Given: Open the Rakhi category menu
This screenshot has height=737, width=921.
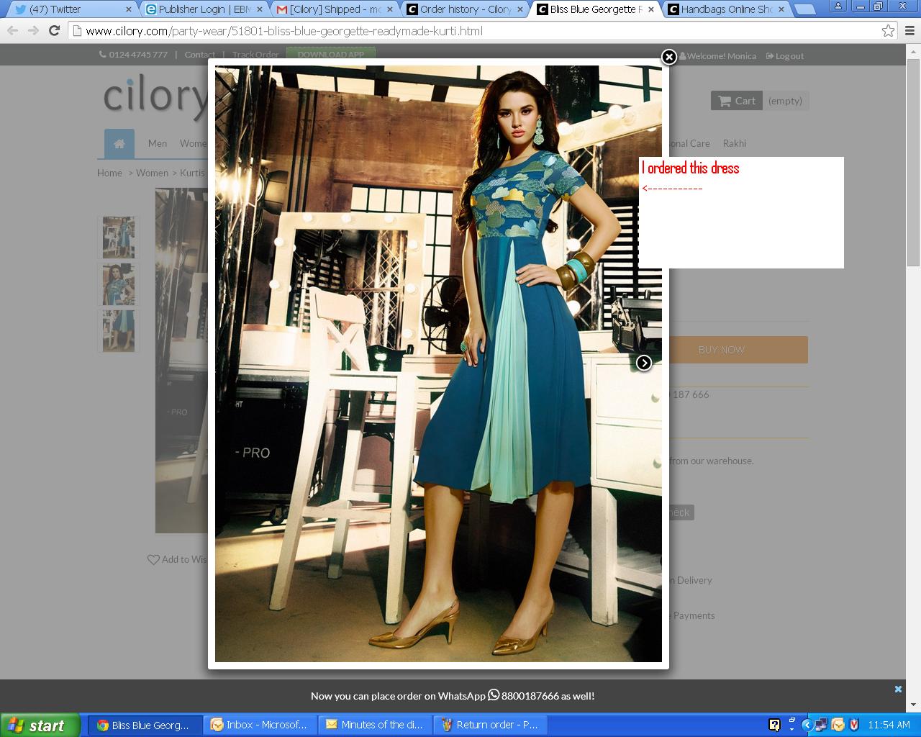Looking at the screenshot, I should 735,143.
